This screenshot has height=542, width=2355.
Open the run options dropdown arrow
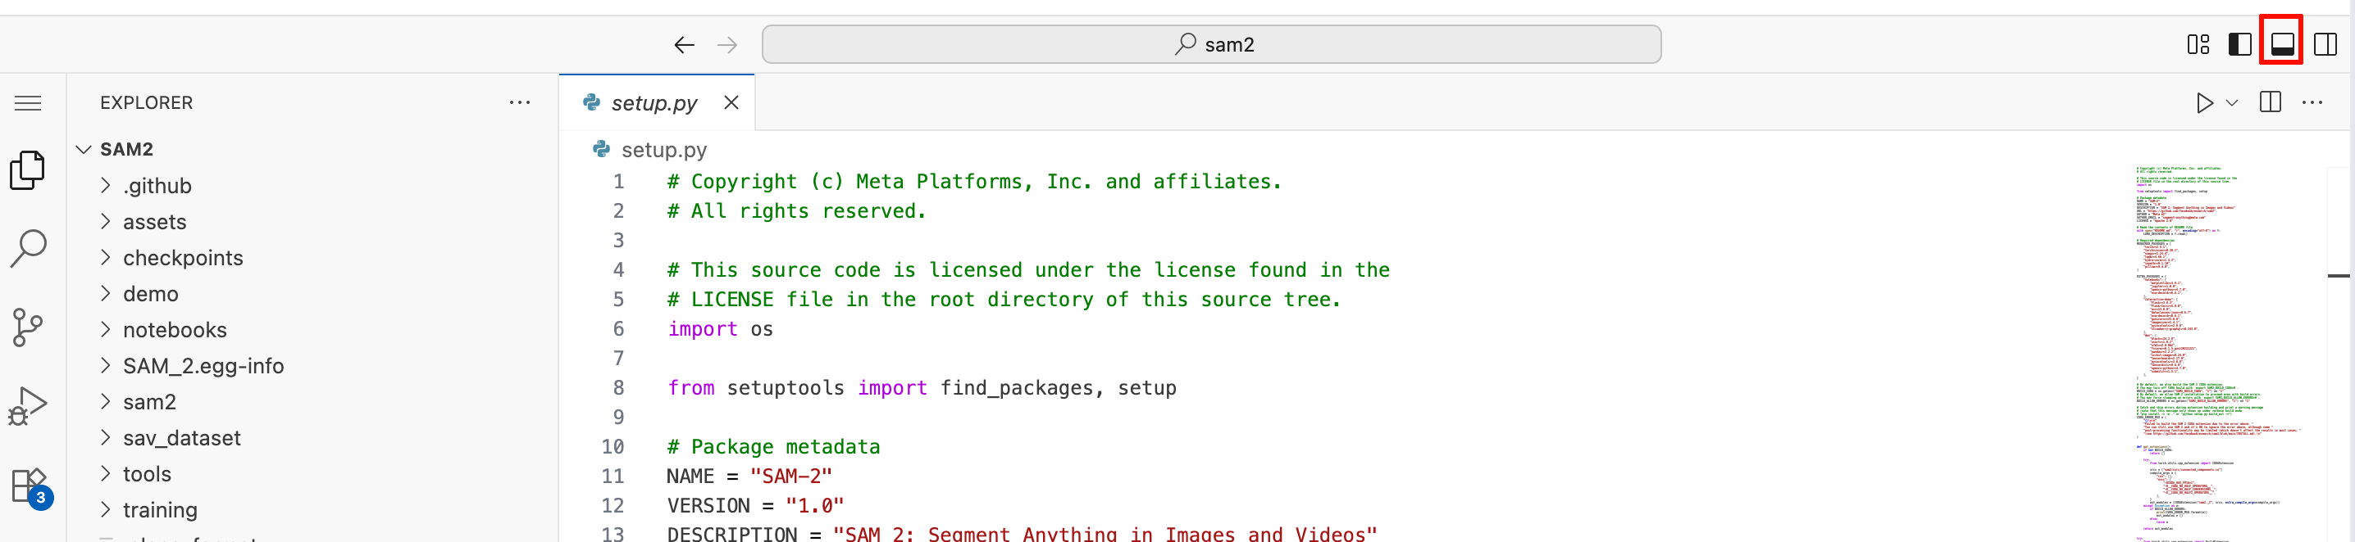click(2231, 103)
